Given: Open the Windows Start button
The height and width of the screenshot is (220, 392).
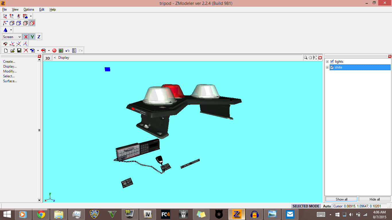Looking at the screenshot, I should (7, 214).
